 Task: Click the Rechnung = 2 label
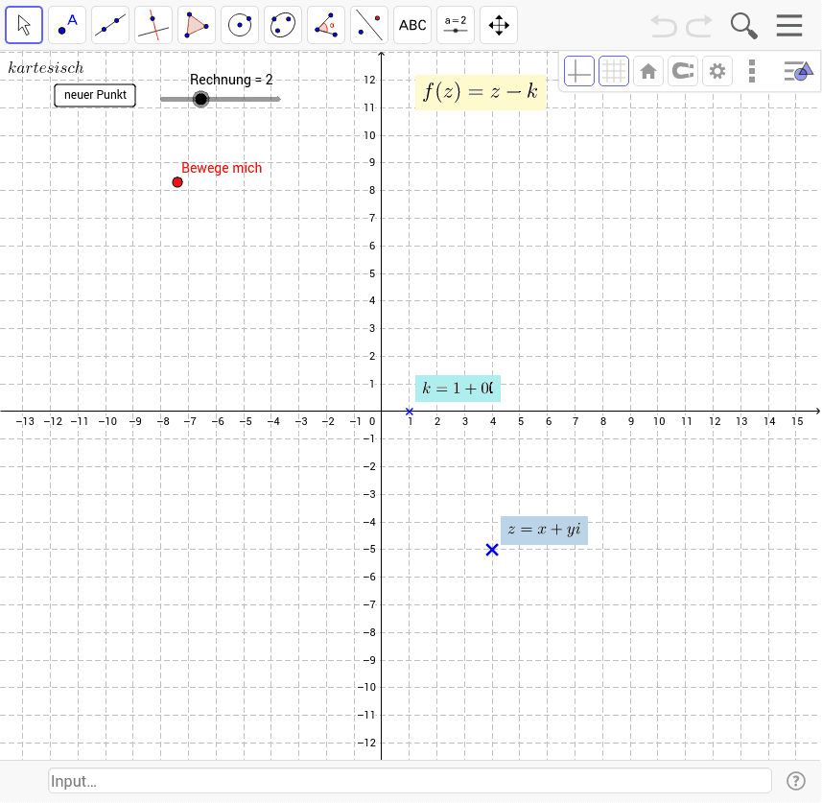coord(231,80)
